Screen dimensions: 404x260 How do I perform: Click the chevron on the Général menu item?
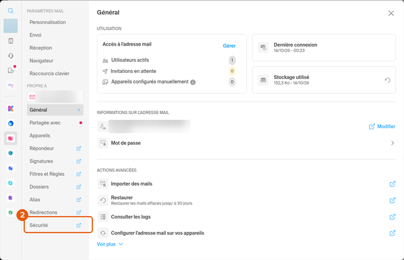(79, 110)
